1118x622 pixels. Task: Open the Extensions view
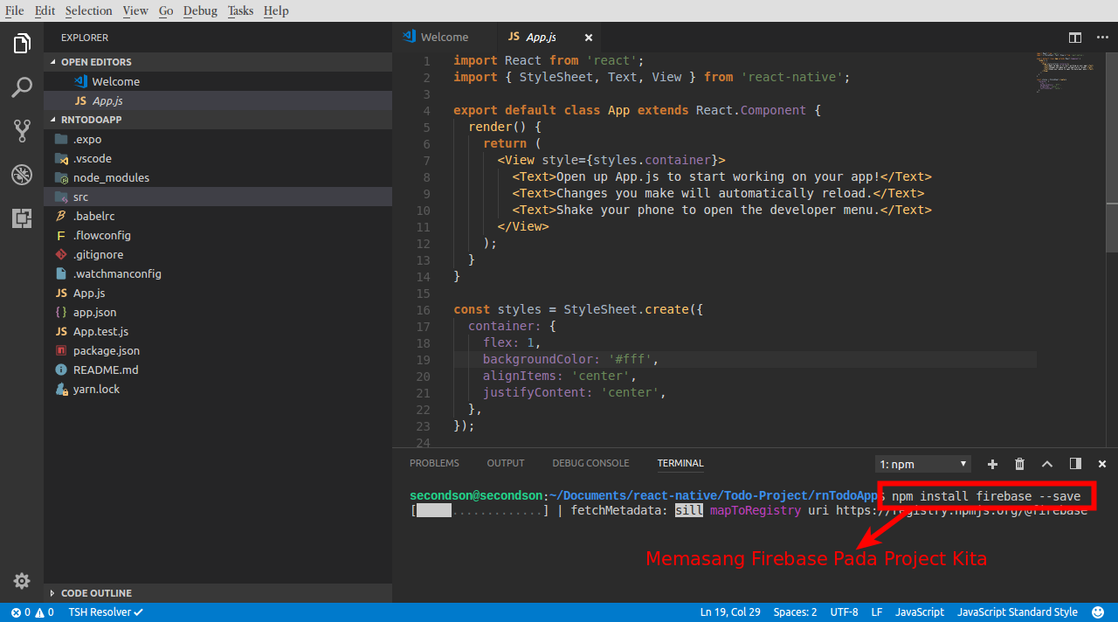(22, 218)
